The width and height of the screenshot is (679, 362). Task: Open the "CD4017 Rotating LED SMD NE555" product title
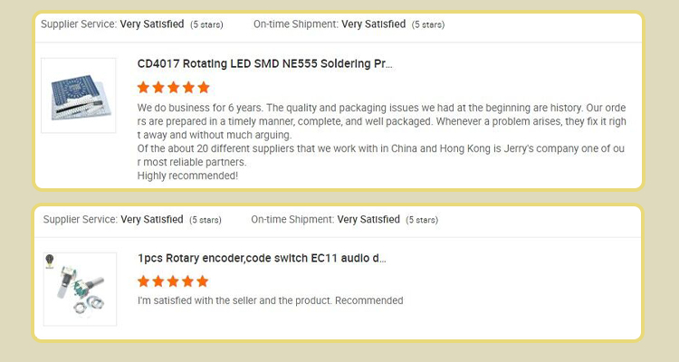coord(264,64)
